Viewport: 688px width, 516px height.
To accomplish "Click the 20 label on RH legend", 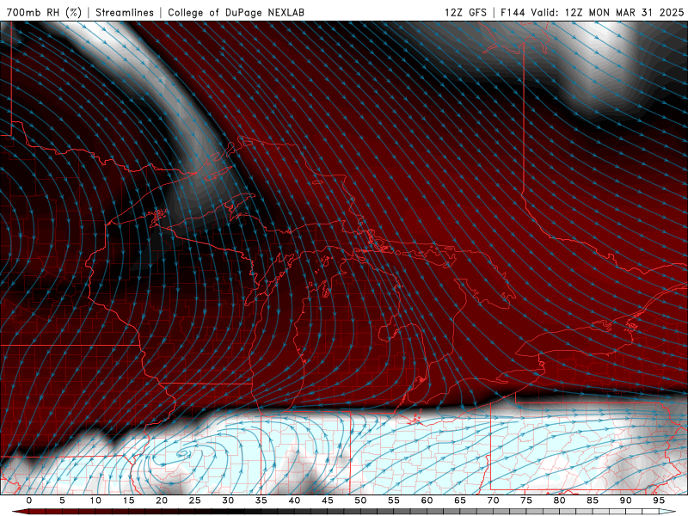I will pos(162,501).
